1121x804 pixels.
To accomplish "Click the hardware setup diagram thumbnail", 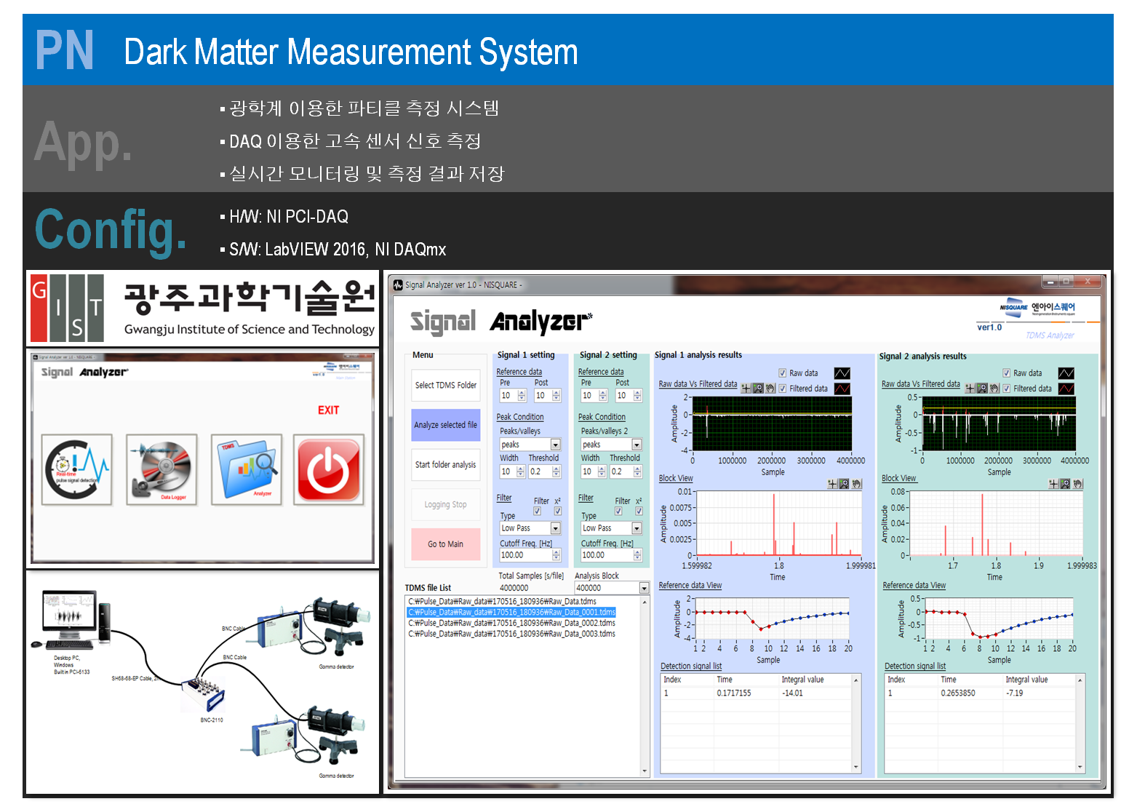I will pyautogui.click(x=203, y=682).
